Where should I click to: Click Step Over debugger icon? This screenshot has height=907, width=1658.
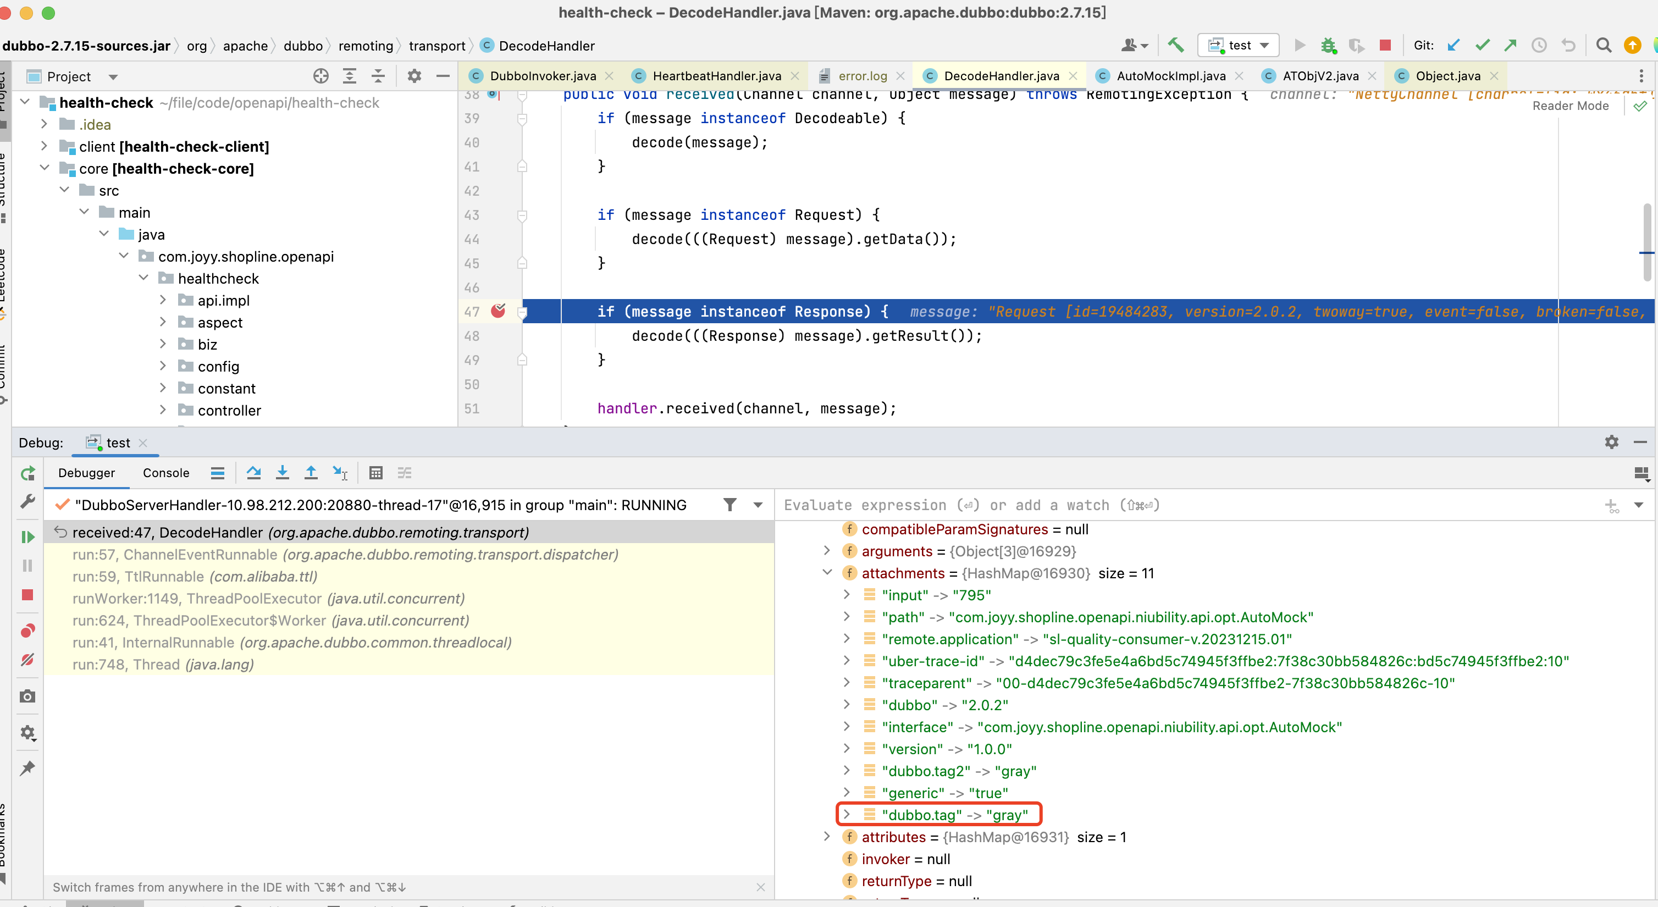click(x=253, y=473)
